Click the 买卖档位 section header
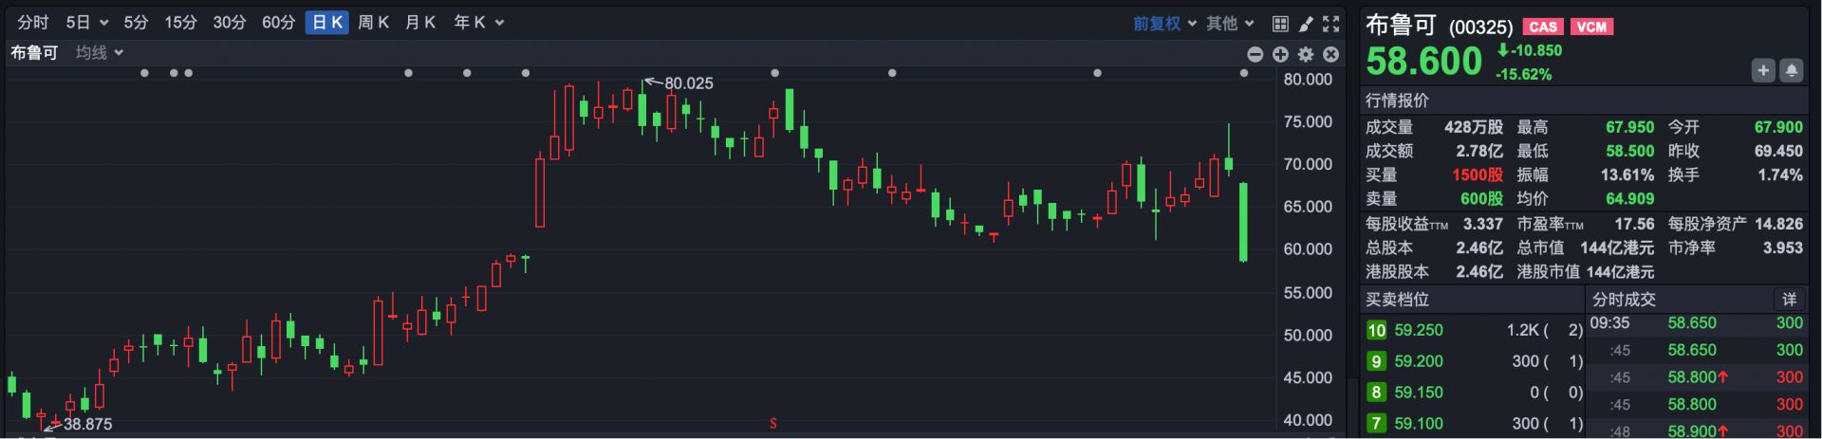 tap(1397, 300)
